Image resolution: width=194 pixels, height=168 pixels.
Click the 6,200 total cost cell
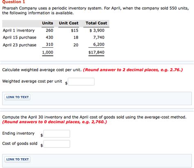99,44
